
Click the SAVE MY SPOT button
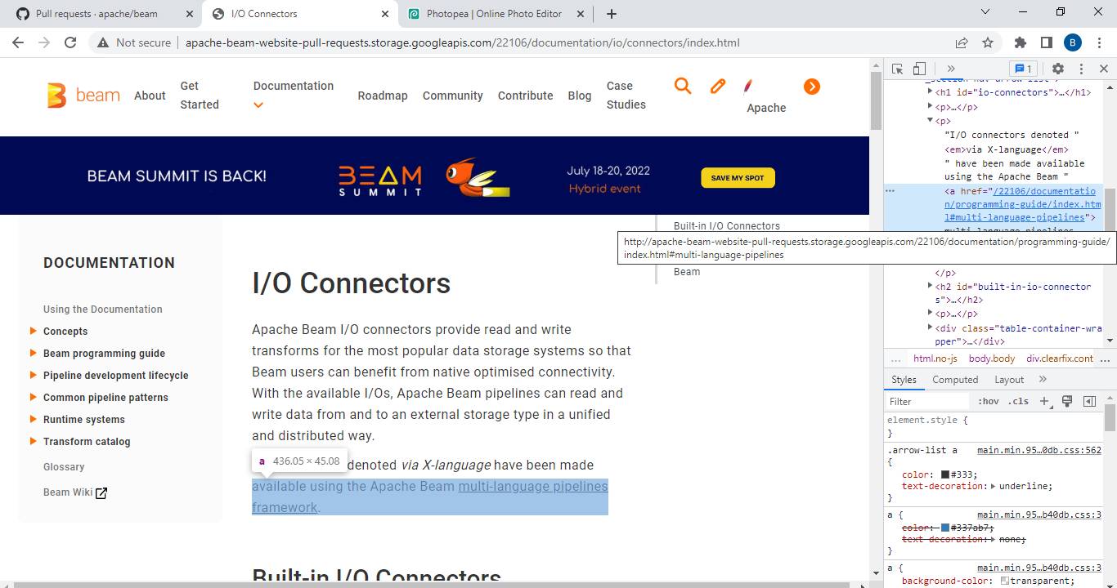pyautogui.click(x=738, y=177)
